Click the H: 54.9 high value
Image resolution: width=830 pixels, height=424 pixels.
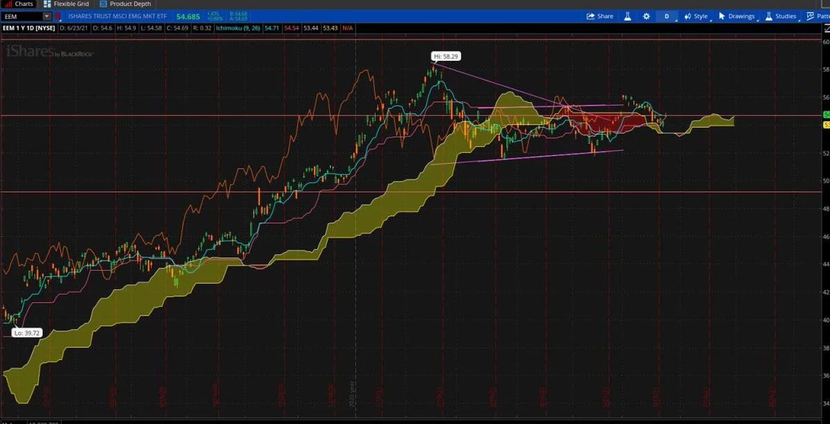(x=127, y=28)
